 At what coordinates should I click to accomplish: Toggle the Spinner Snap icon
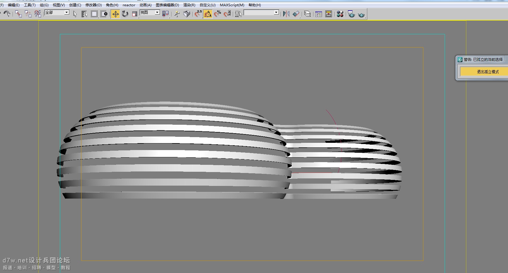[x=227, y=14]
